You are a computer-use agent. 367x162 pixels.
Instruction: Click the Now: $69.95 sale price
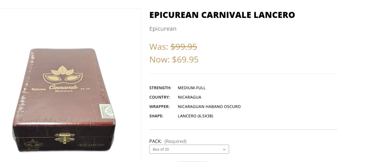pos(174,59)
